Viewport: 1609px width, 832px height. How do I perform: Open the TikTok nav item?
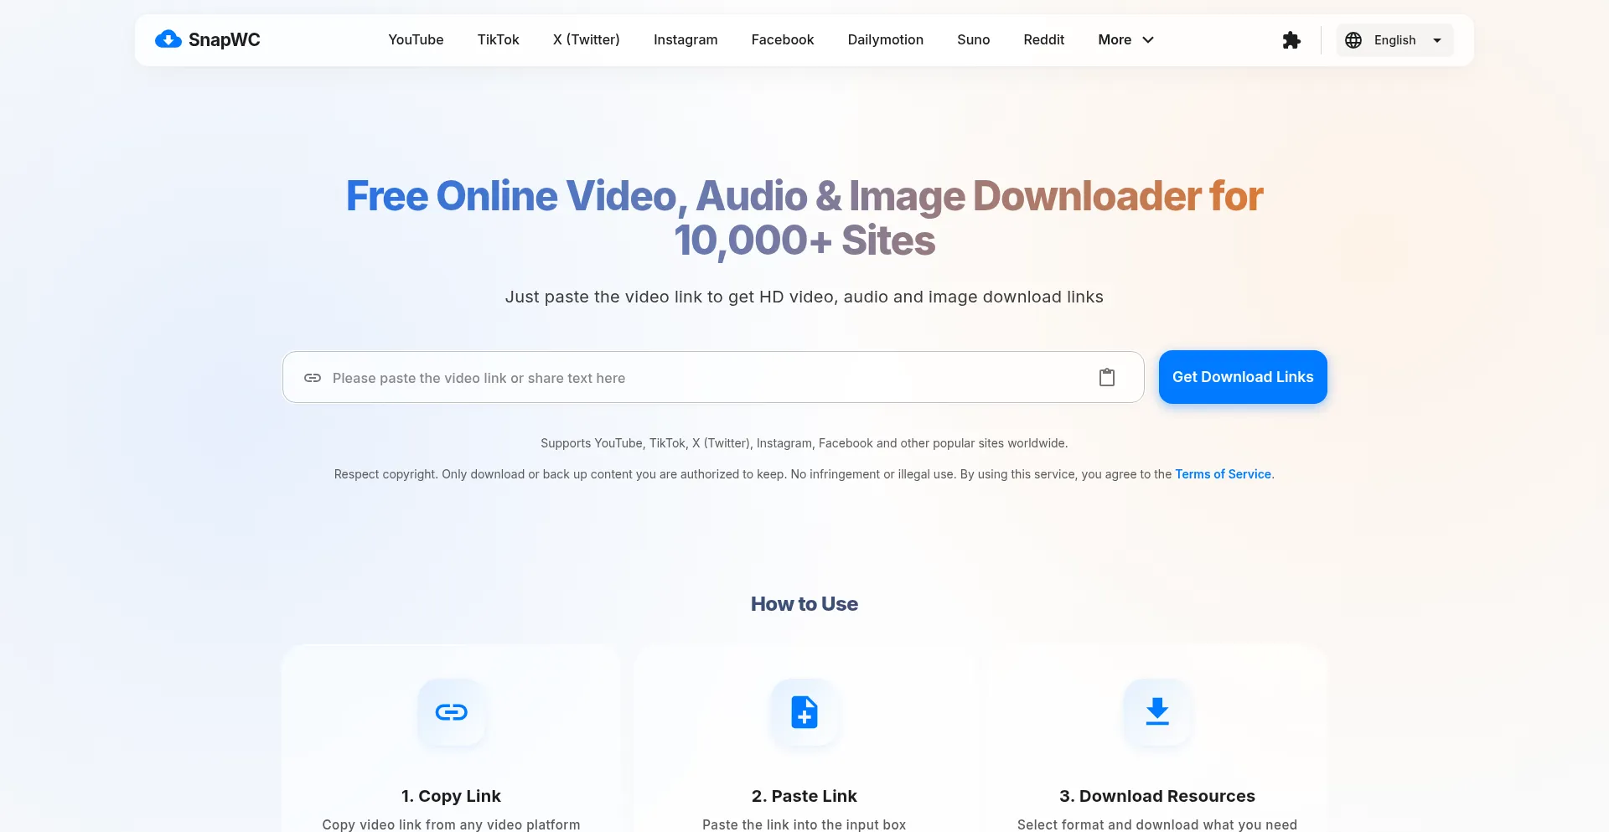click(499, 39)
